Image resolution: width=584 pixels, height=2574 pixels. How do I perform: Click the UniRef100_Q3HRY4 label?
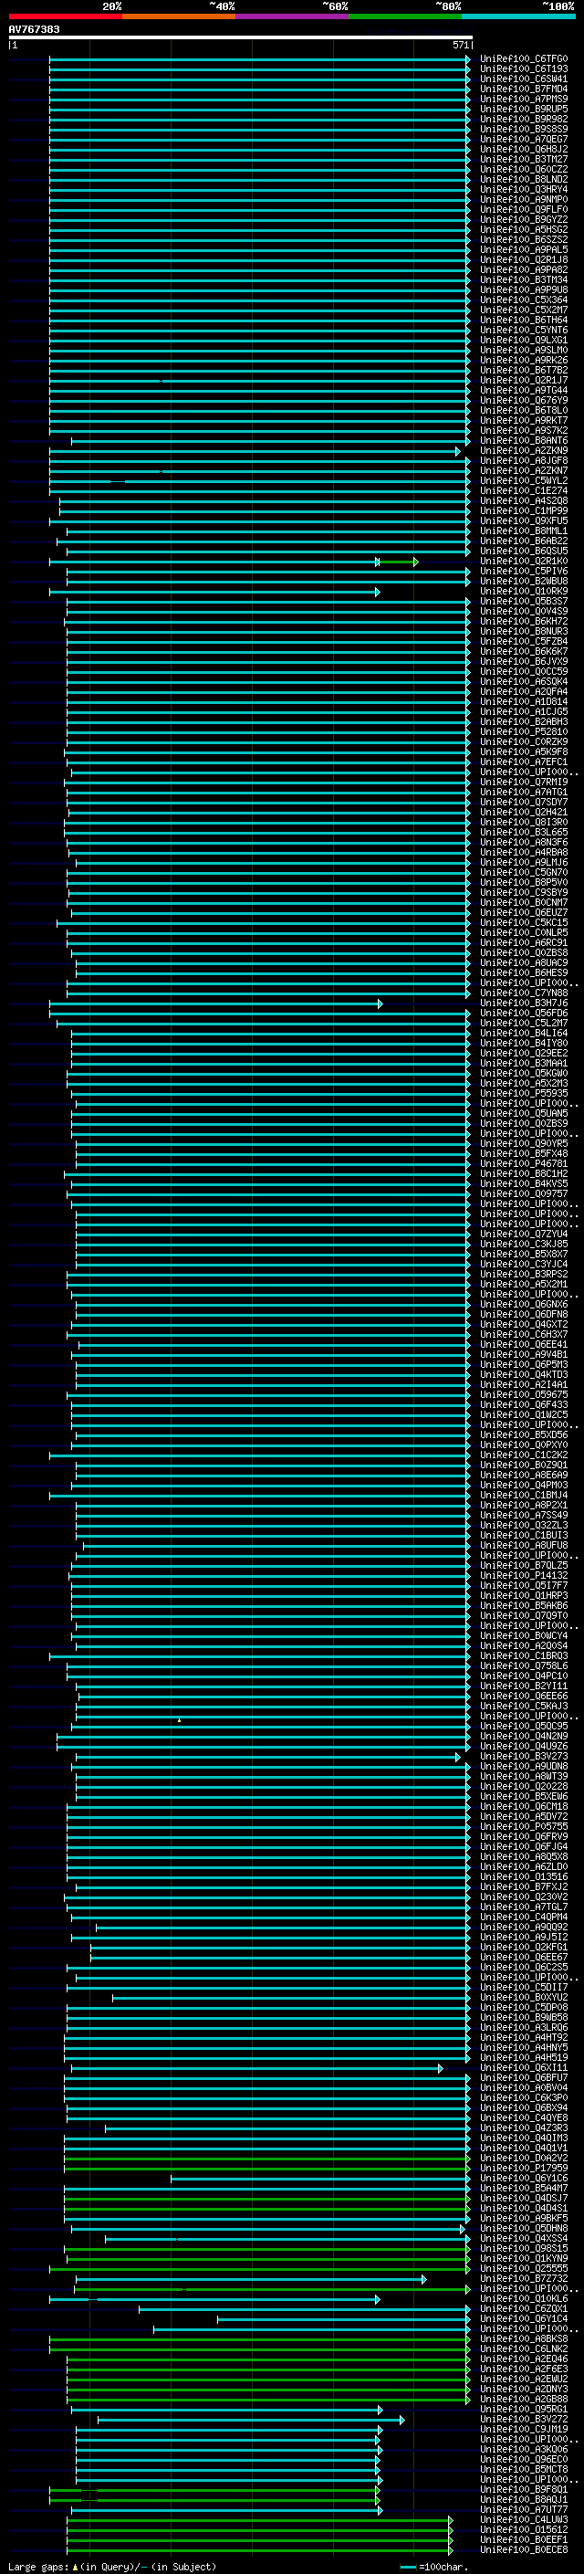click(x=524, y=190)
